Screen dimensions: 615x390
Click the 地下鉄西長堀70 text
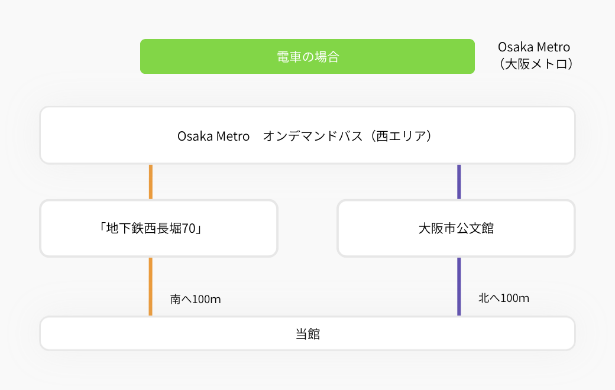point(151,228)
